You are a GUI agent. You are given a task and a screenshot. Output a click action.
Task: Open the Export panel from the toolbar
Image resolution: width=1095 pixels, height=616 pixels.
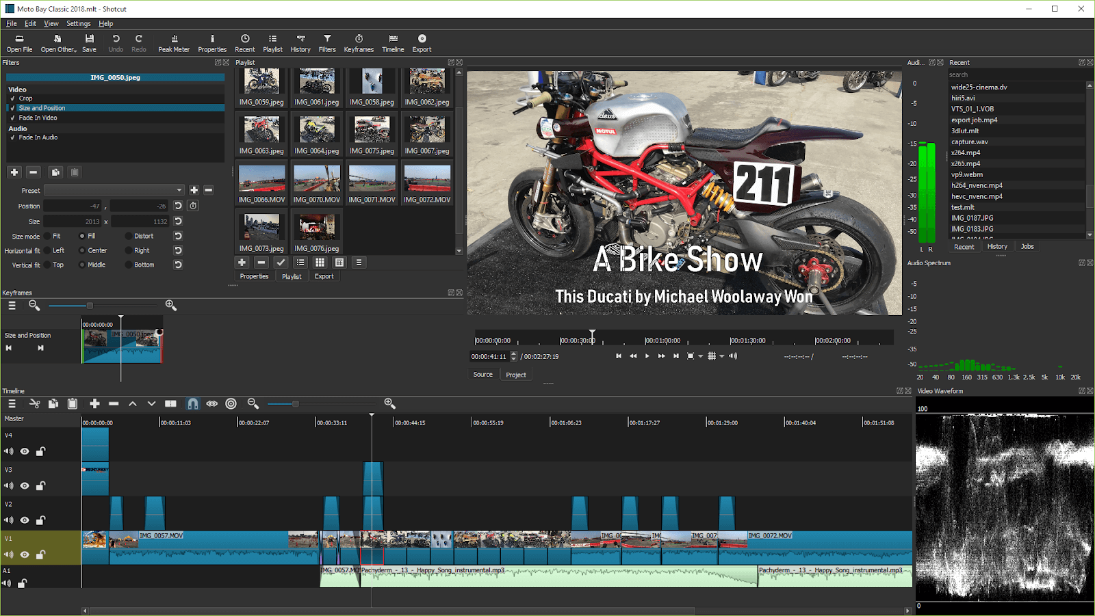click(422, 42)
